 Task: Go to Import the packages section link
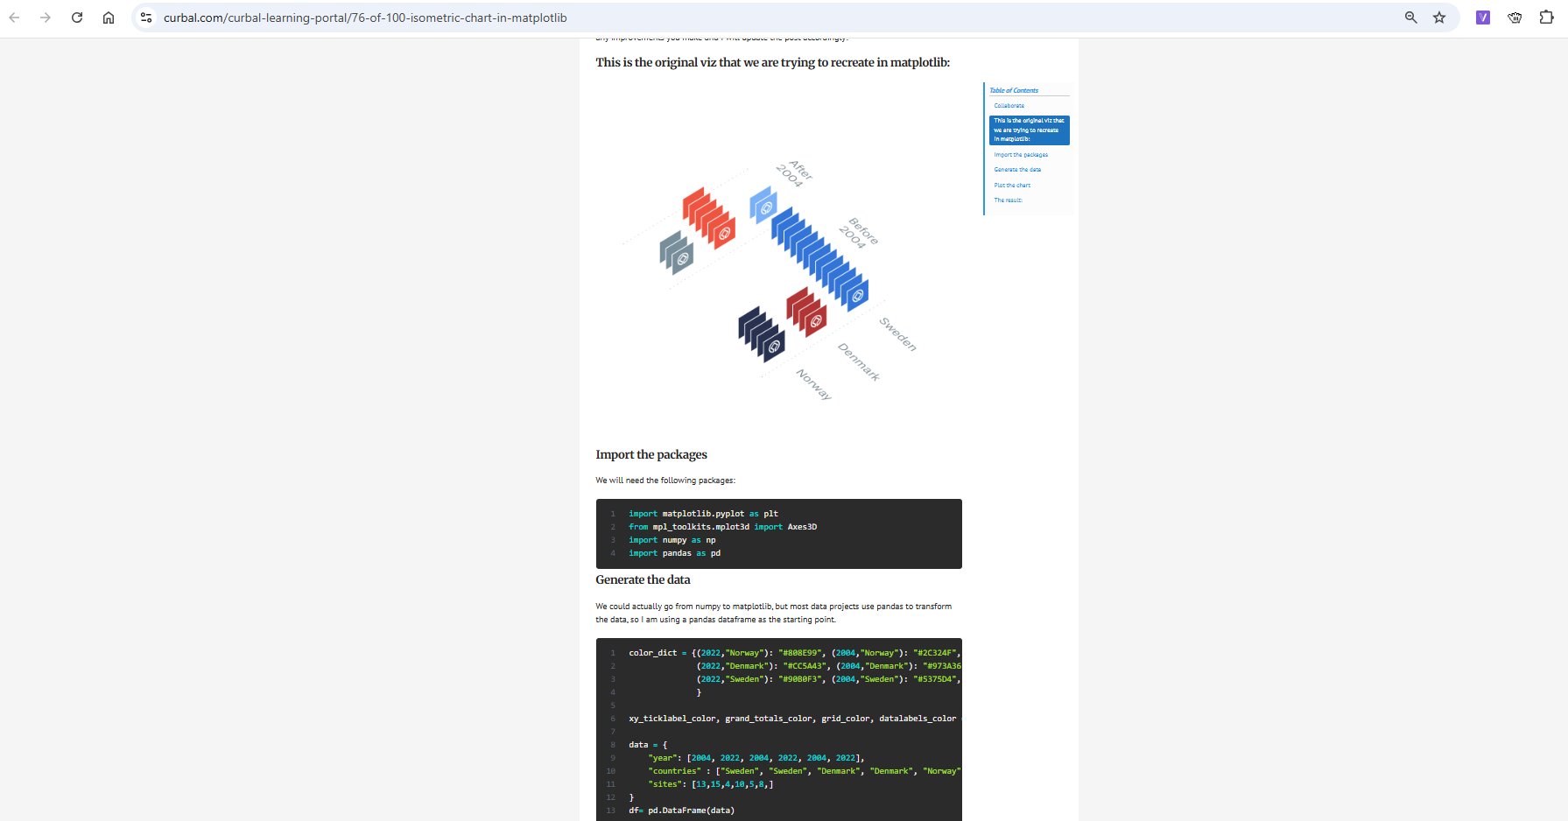coord(1020,155)
